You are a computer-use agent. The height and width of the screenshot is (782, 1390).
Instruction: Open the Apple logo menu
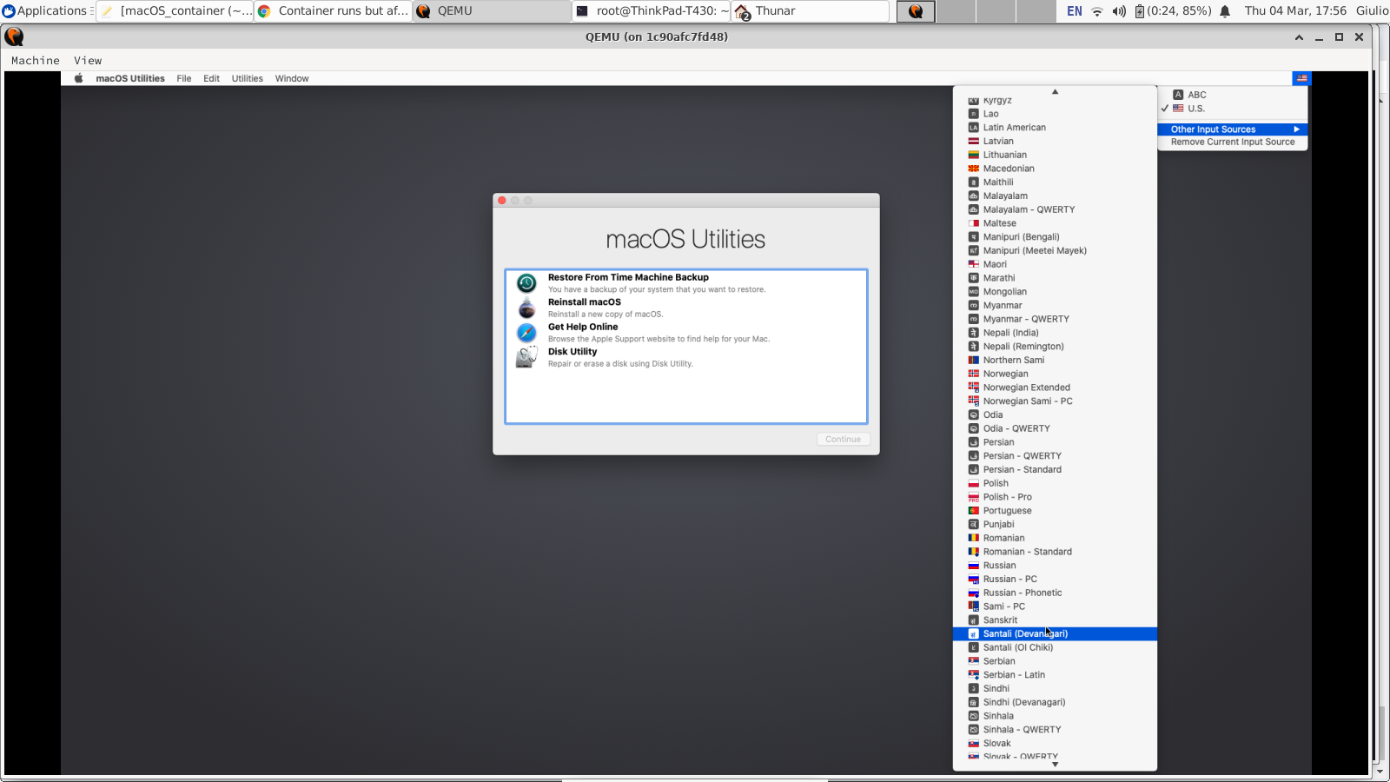(x=78, y=78)
